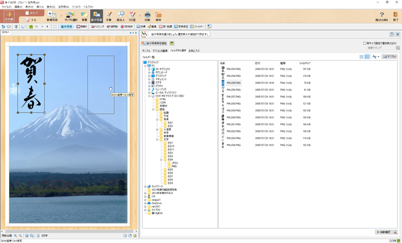The image size is (402, 243).
Task: Open the sort order dropdown above file list
Action: pos(375,57)
